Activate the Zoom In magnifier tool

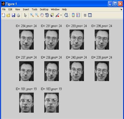[32, 15]
